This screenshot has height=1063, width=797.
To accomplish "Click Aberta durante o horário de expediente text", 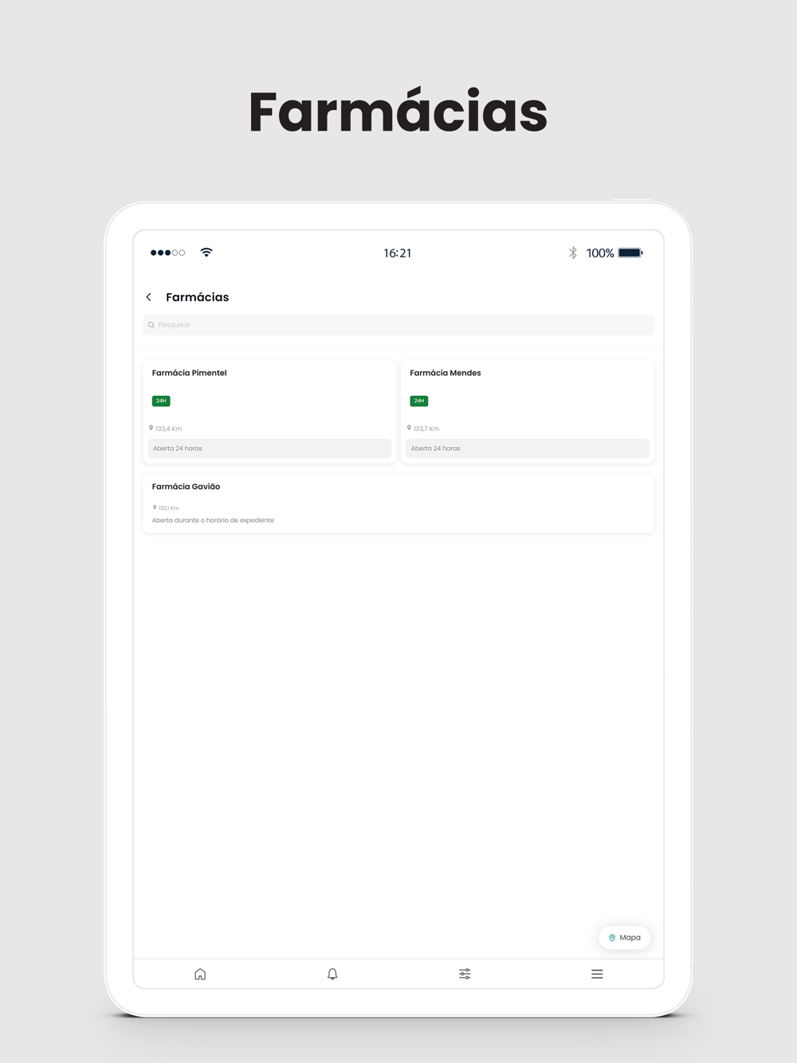I will coord(213,520).
